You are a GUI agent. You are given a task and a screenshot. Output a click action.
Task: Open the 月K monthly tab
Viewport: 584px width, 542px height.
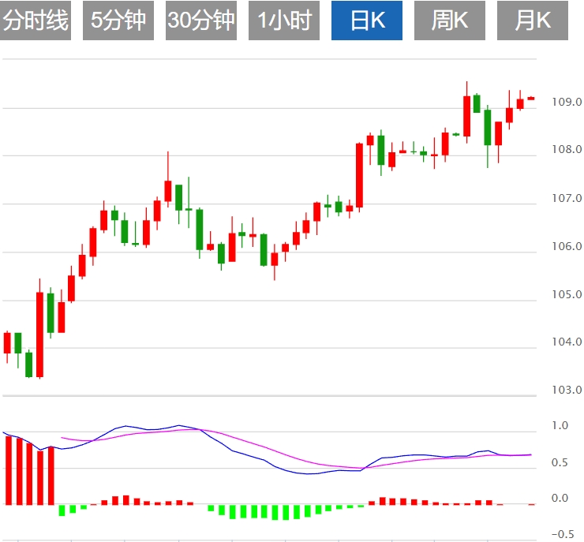pos(533,21)
